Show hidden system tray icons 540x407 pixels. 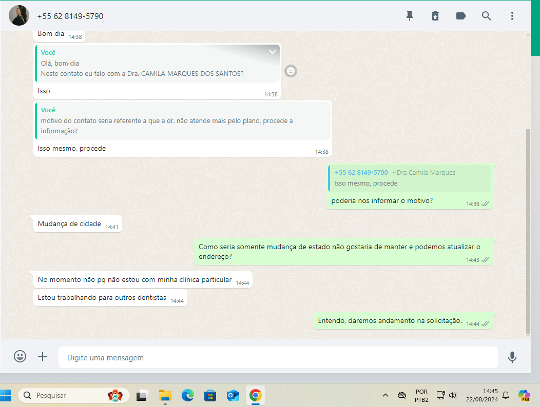[385, 395]
